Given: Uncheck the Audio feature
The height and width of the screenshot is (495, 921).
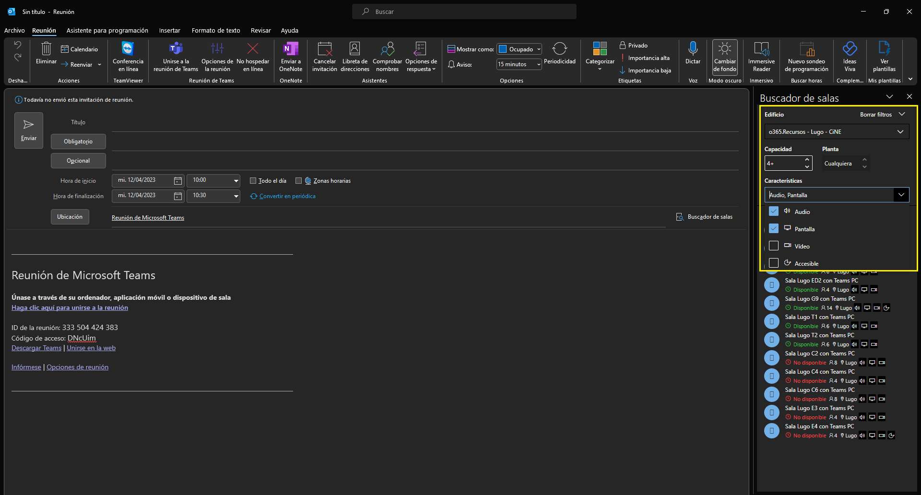Looking at the screenshot, I should 773,211.
